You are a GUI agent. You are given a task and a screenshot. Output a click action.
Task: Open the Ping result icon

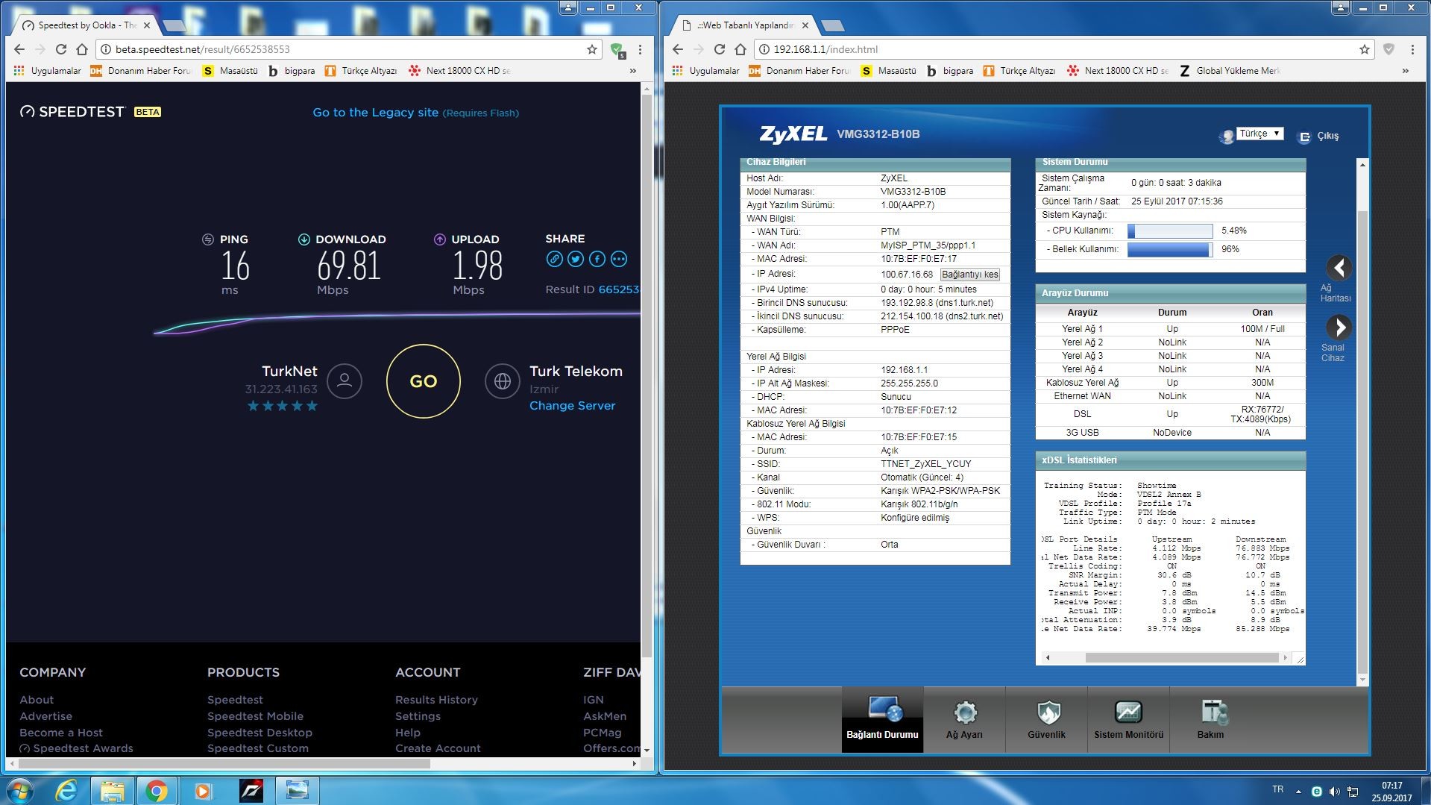point(208,239)
